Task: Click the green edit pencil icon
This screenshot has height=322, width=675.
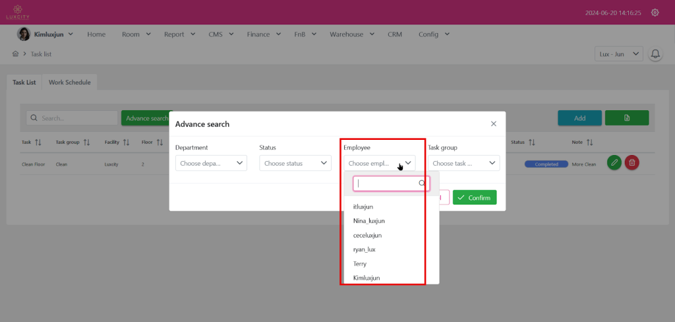Action: [x=614, y=163]
